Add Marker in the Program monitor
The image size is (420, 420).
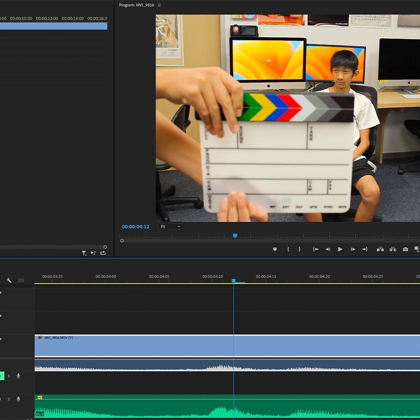click(275, 249)
